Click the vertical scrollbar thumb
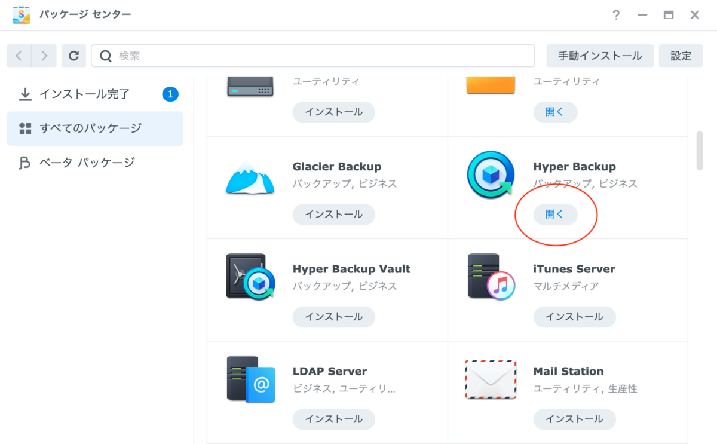The image size is (717, 444). click(700, 151)
